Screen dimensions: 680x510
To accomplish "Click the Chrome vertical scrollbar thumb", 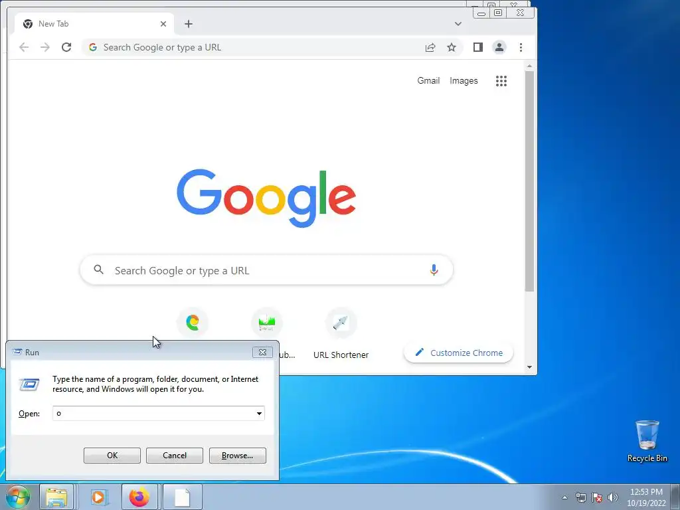I will tap(529, 181).
